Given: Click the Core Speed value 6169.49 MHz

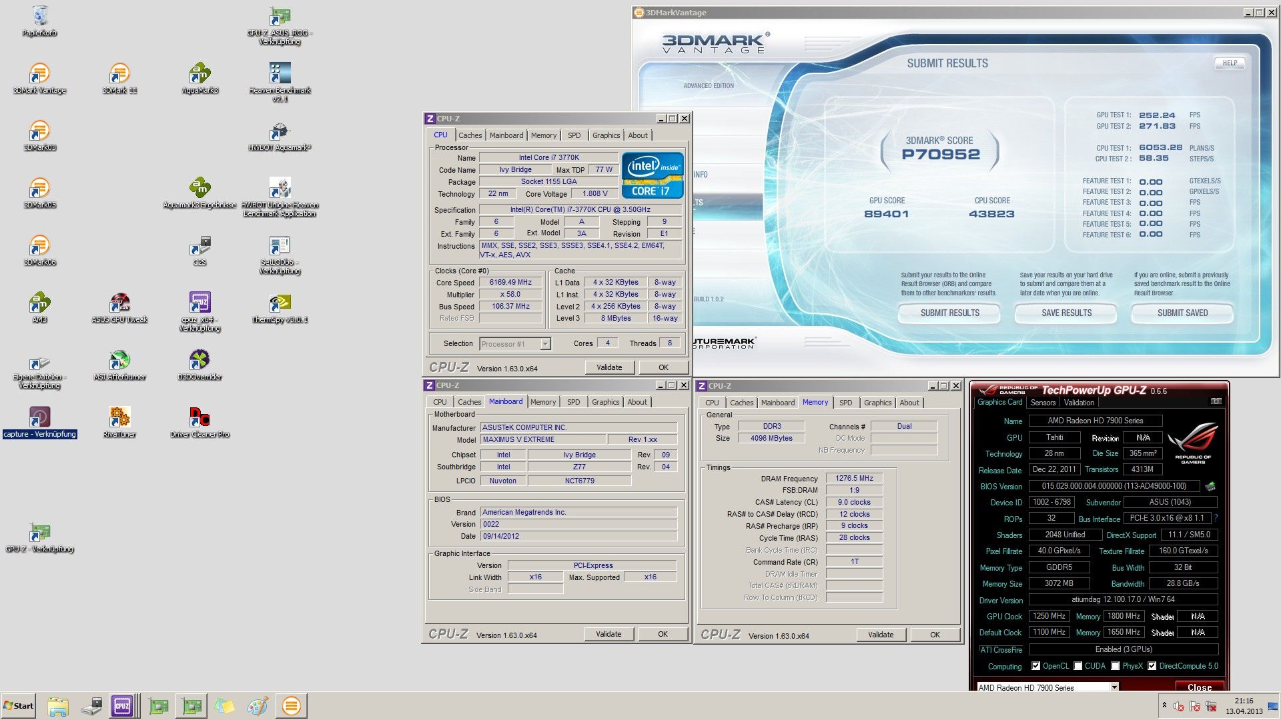Looking at the screenshot, I should (x=510, y=283).
